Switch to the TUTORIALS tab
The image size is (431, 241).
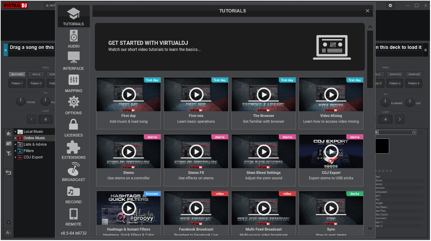(73, 16)
